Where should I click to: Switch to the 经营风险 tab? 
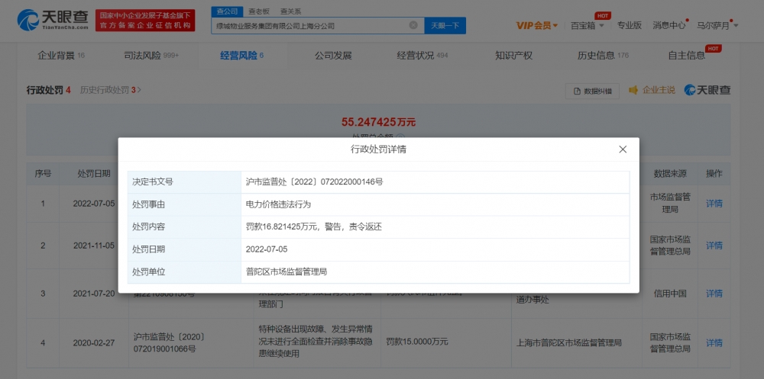241,56
